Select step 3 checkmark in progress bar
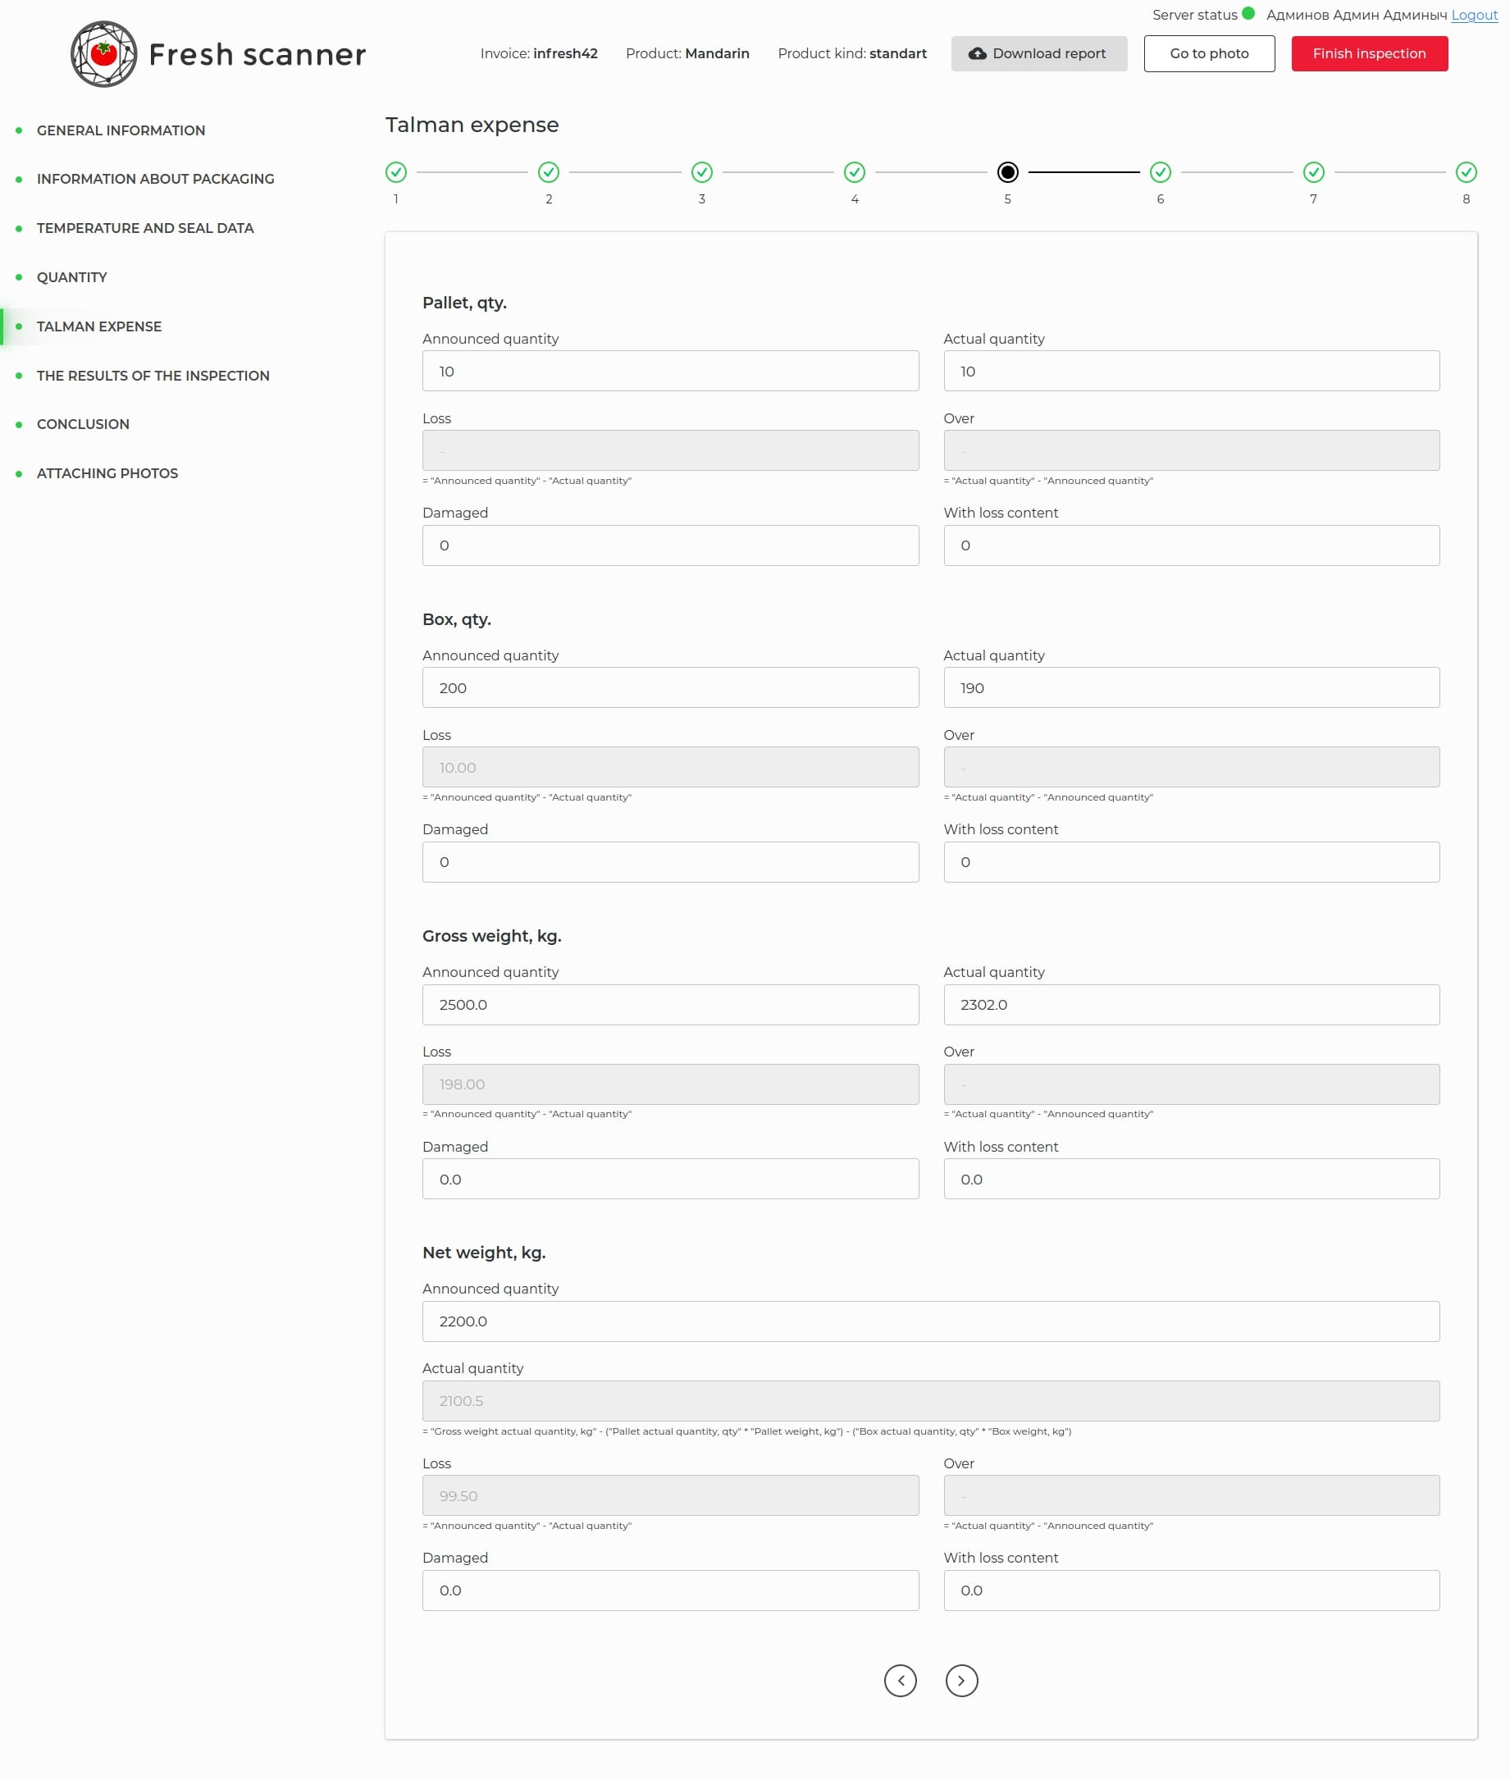 (701, 172)
